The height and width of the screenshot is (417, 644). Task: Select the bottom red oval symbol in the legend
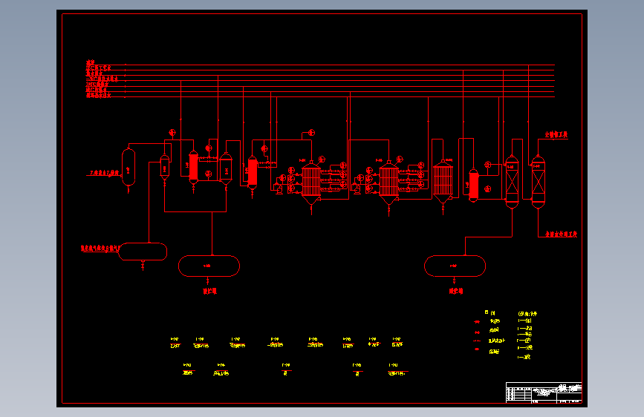[x=477, y=349]
